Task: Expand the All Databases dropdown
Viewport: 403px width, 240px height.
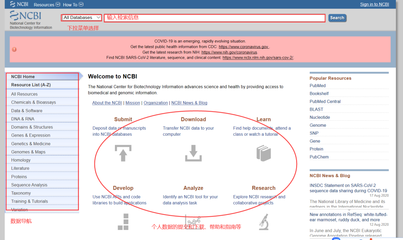Action: (x=82, y=18)
